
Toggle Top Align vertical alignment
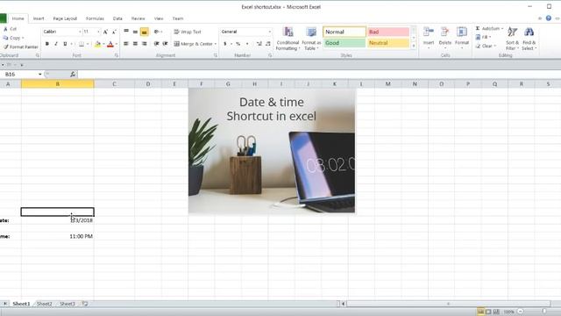[x=126, y=32]
